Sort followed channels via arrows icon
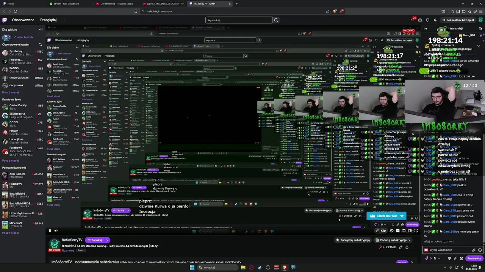485x272 pixels. 41,45
